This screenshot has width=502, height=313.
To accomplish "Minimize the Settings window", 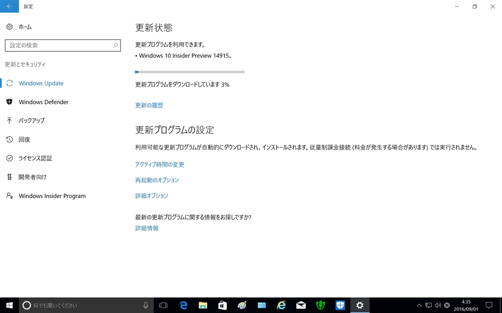I will [x=457, y=6].
